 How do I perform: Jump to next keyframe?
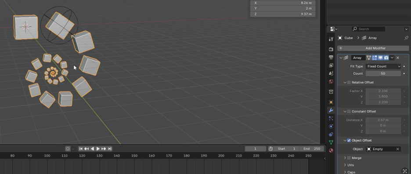click(104, 149)
